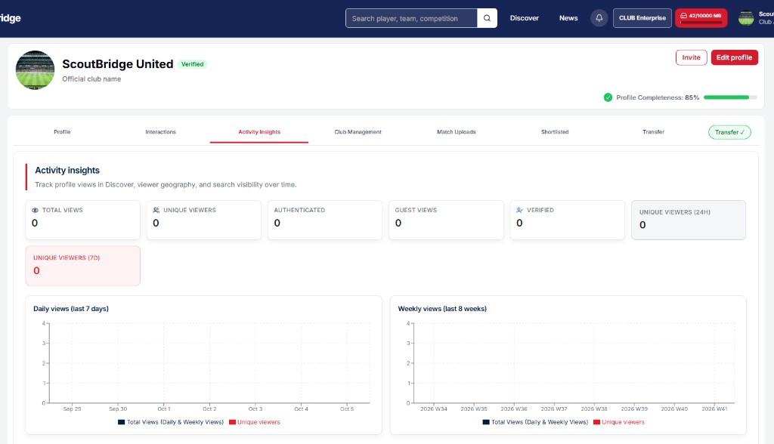The image size is (774, 444).
Task: Click the ScoutBridge United club logo image
Action: [35, 70]
